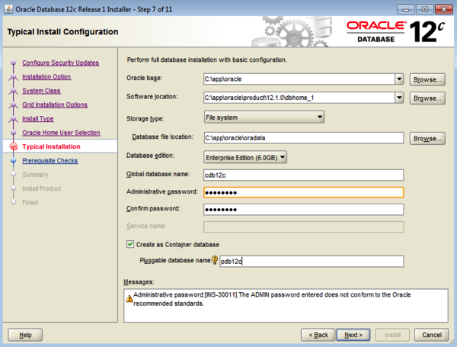Click the Typical Installation step icon in sidebar
The height and width of the screenshot is (347, 457).
tap(13, 146)
